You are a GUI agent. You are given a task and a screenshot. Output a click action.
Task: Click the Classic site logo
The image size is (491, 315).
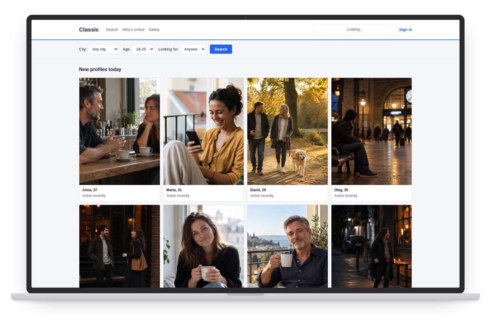coord(89,30)
